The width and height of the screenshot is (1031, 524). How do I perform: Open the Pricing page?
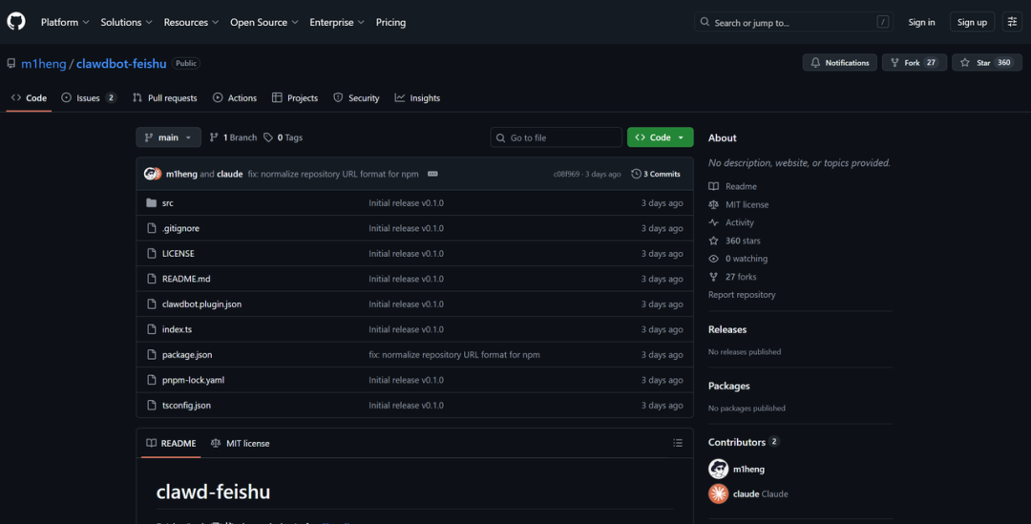click(x=390, y=22)
